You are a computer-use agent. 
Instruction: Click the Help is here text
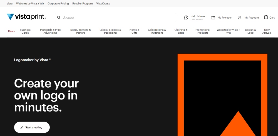[198, 16]
